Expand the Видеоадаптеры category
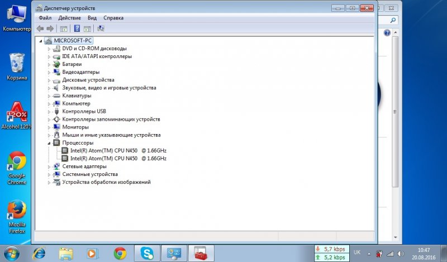This screenshot has width=447, height=262. (49, 72)
